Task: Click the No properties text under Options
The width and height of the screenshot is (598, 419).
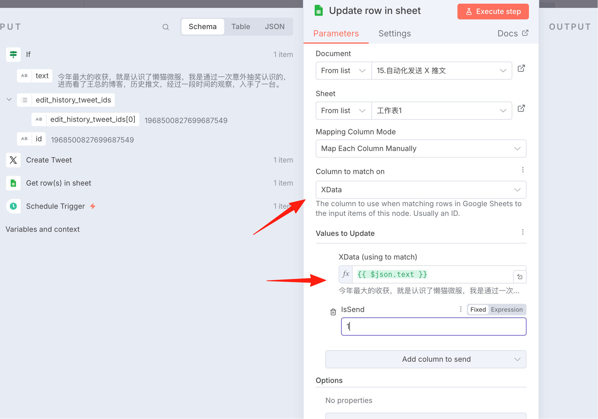Action: [x=349, y=401]
